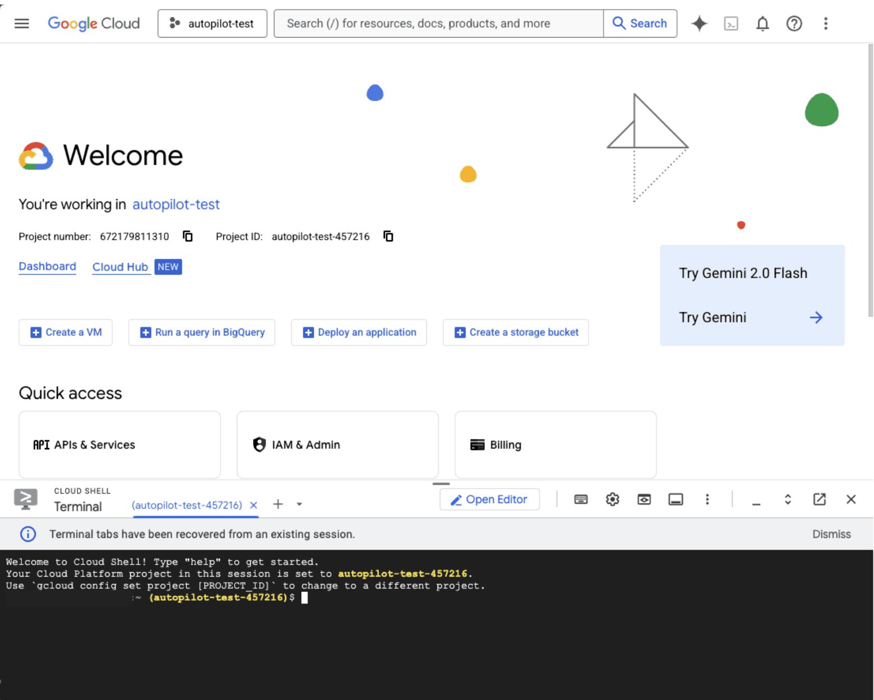Activate Cloud Shell from the header icon
The width and height of the screenshot is (874, 700).
click(731, 24)
